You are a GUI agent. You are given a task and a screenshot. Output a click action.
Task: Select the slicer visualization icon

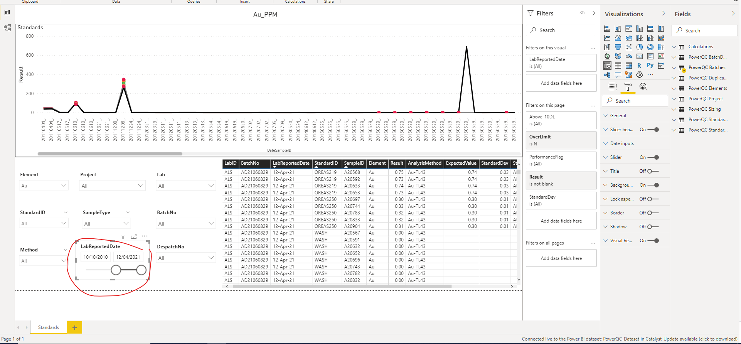pos(607,66)
